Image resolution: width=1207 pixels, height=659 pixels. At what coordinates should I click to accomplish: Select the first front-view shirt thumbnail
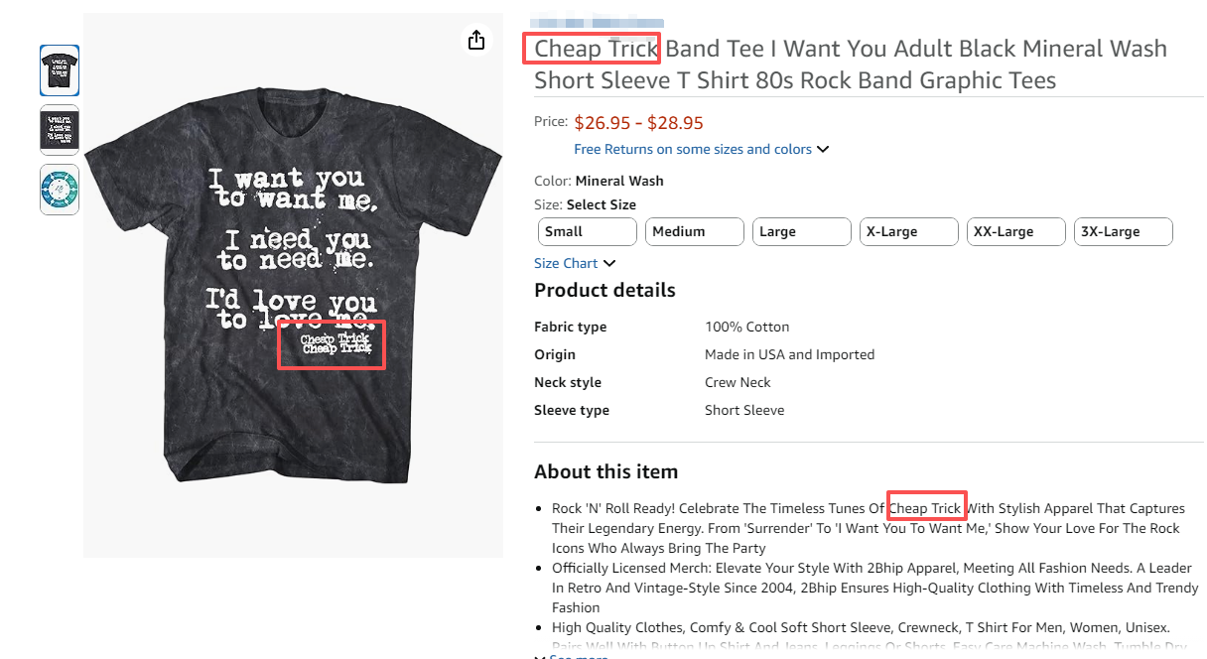(60, 70)
